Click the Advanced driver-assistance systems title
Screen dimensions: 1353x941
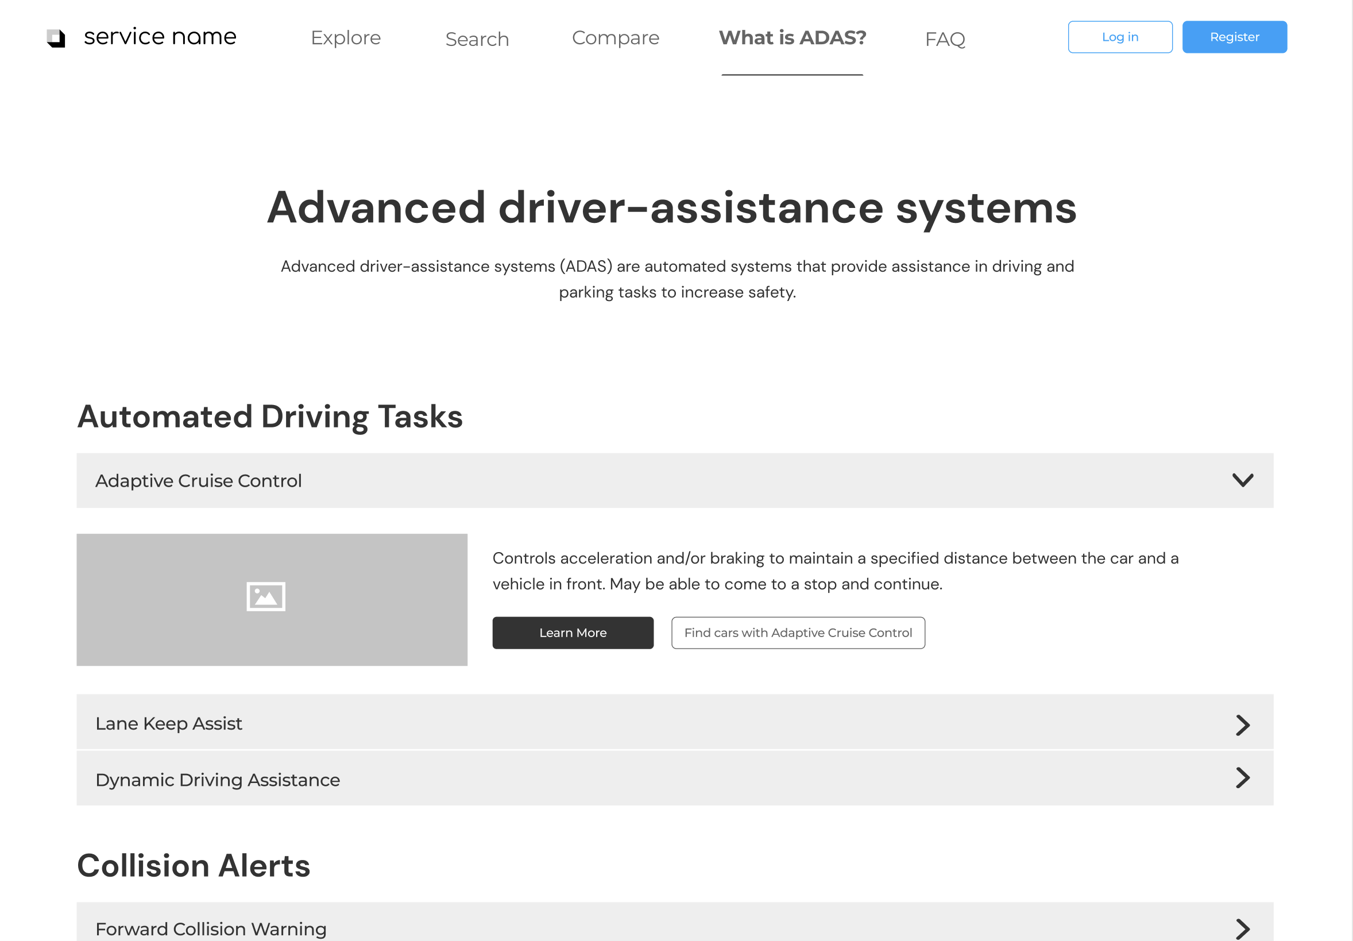672,209
